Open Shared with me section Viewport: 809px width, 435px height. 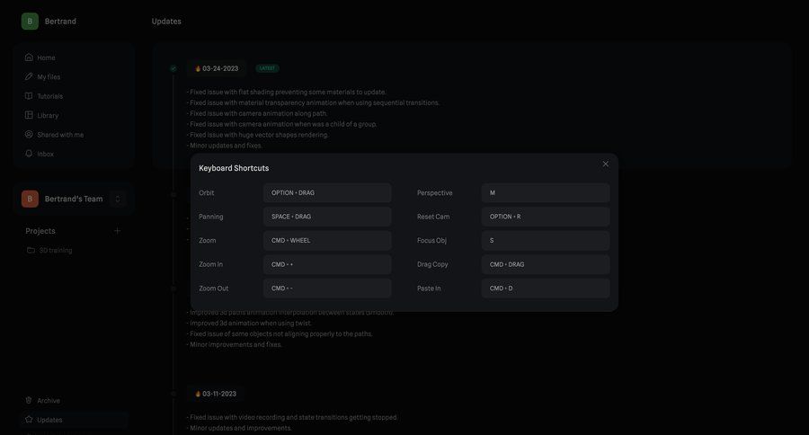coord(74,134)
